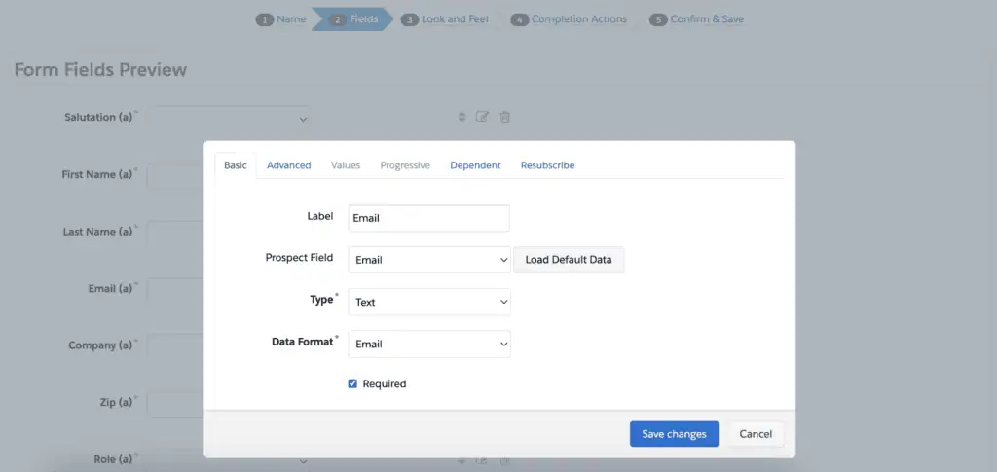Click the Cancel button
The height and width of the screenshot is (472, 997).
pos(756,434)
